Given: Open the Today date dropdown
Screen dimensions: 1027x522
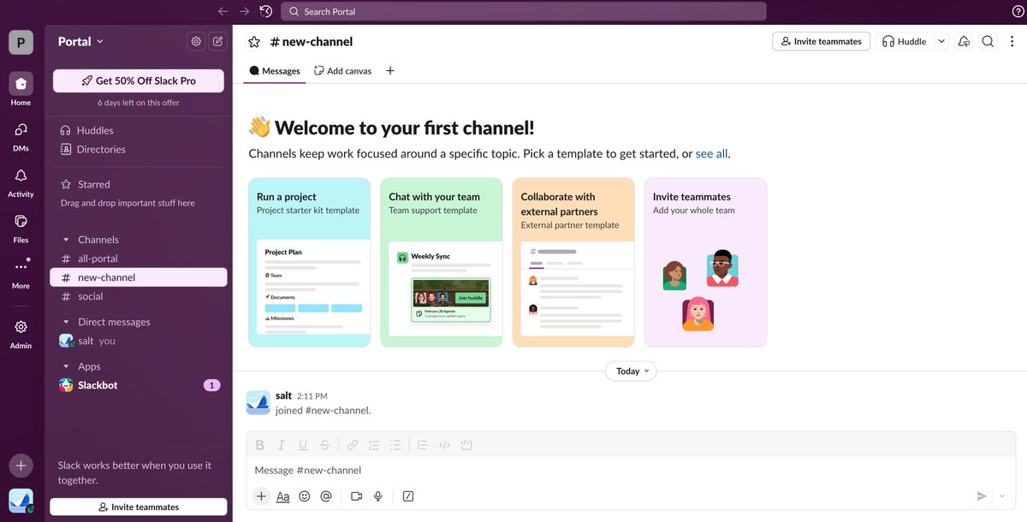Looking at the screenshot, I should tap(631, 371).
